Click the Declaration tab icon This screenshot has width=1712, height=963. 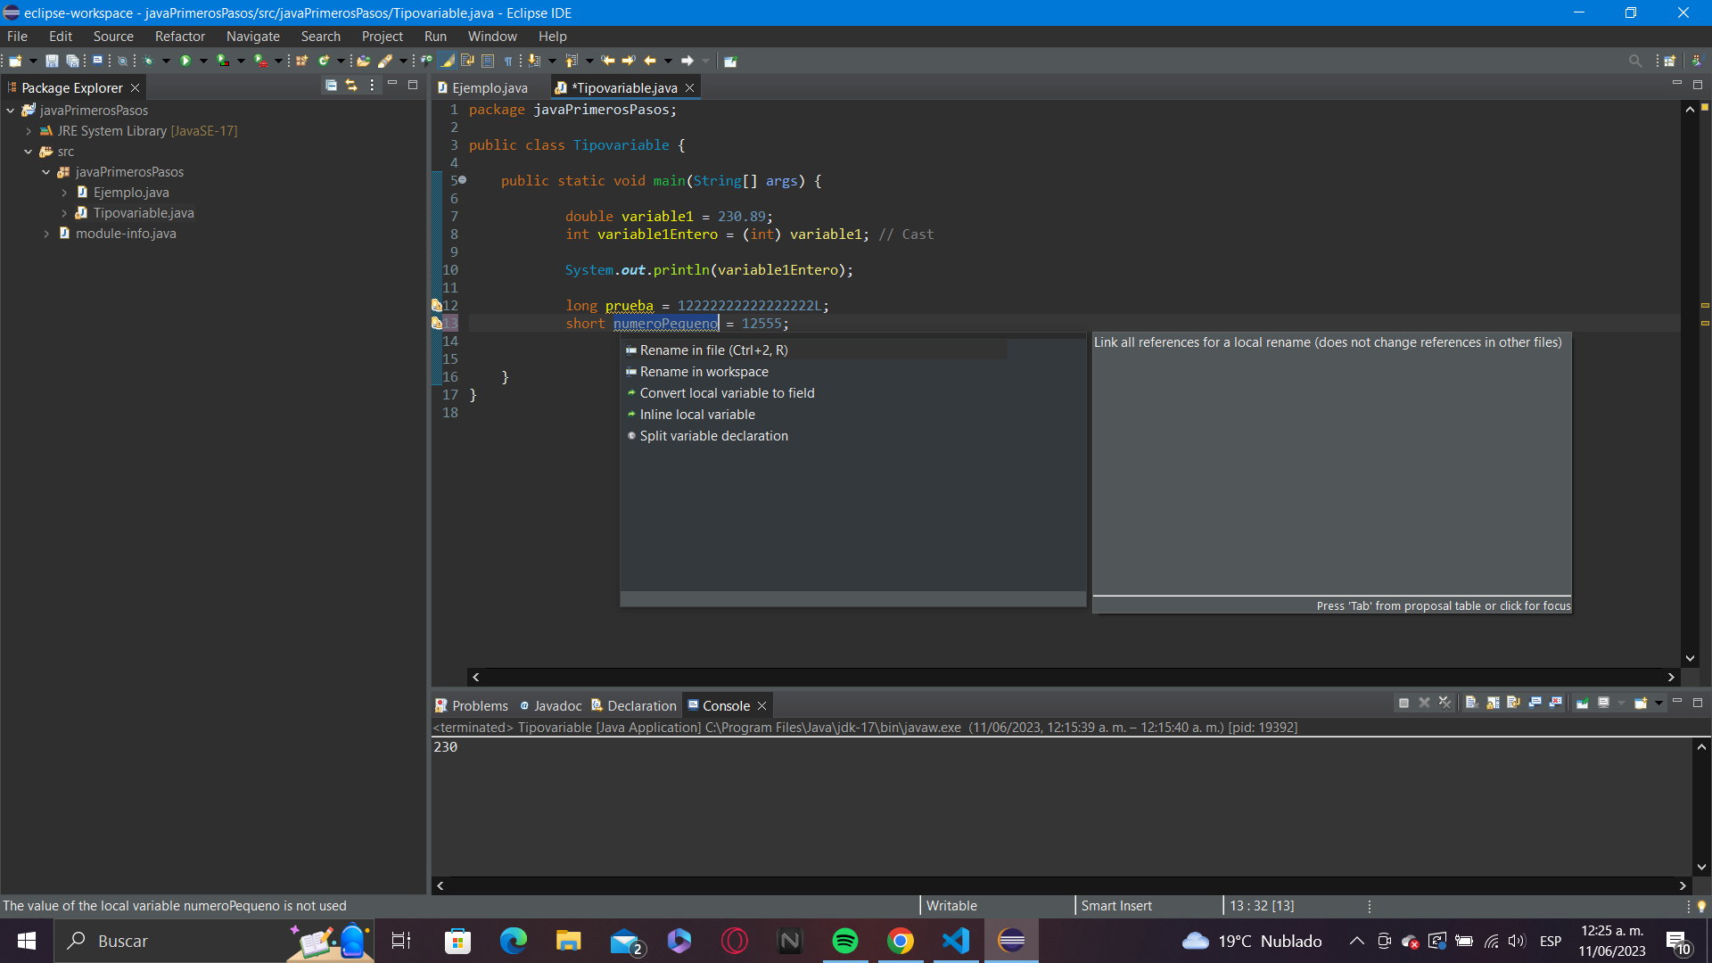point(597,705)
